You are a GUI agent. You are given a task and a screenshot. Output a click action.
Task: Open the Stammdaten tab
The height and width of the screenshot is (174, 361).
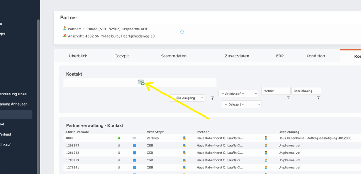(174, 56)
